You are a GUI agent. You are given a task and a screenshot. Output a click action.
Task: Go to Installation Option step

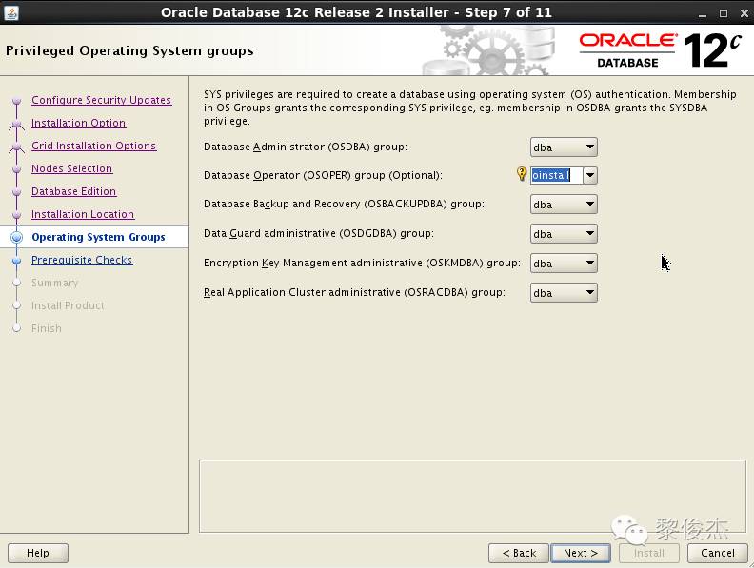tap(78, 123)
